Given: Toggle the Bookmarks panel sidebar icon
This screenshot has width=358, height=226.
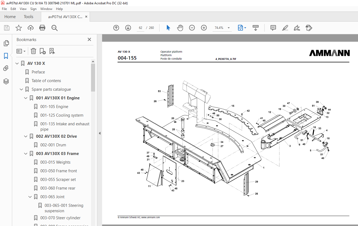Looking at the screenshot, I should pos(6,56).
